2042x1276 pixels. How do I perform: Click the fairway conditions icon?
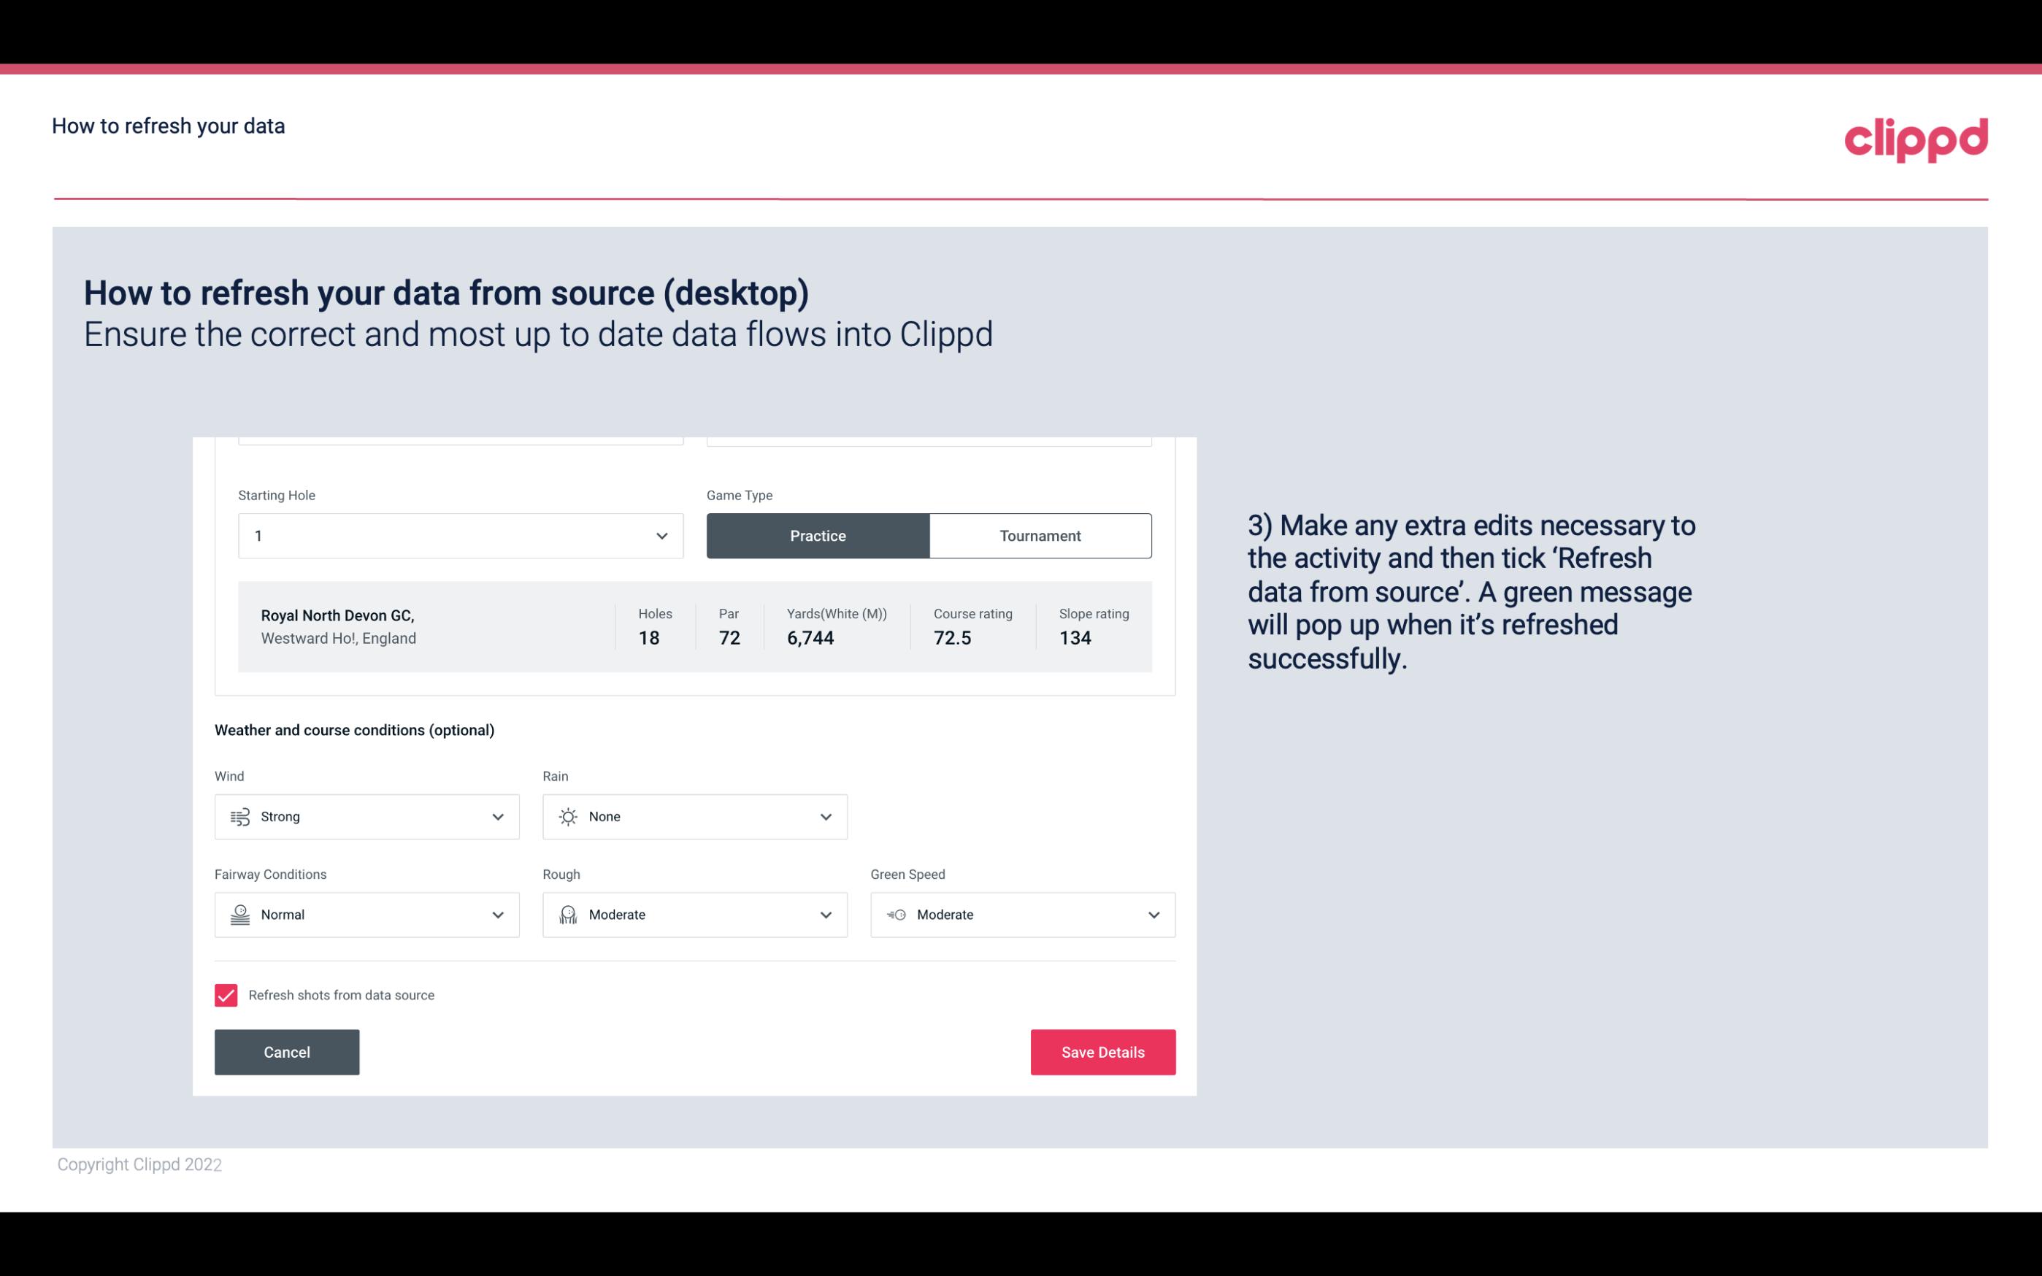click(238, 915)
